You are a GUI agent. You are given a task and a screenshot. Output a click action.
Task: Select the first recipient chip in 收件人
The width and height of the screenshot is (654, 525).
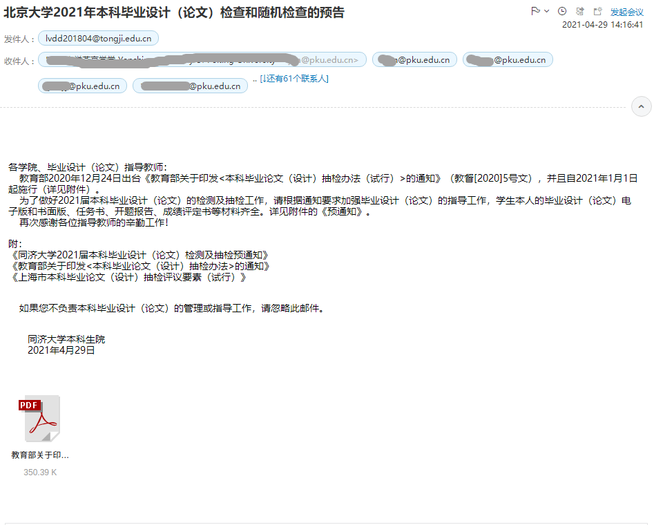tap(202, 60)
